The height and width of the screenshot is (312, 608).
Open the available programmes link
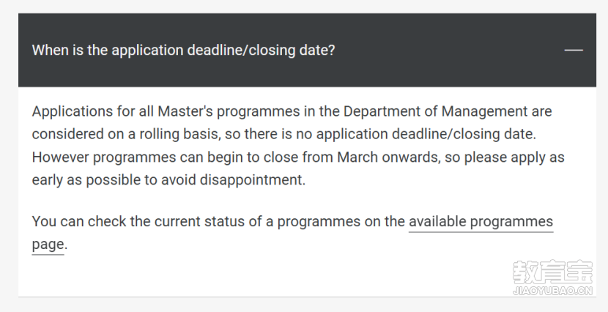coord(481,222)
